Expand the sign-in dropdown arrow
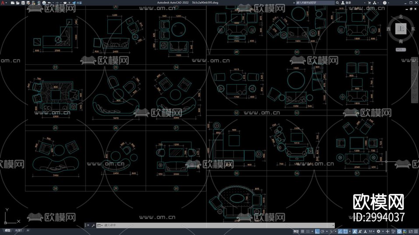419x235 pixels. pos(365,3)
